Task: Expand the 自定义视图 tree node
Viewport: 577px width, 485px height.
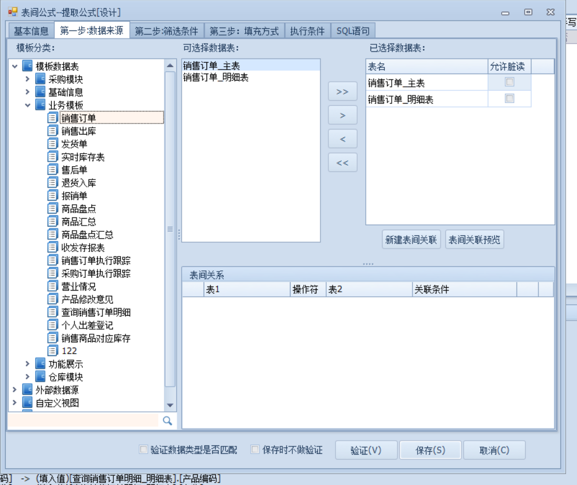Action: tap(15, 403)
